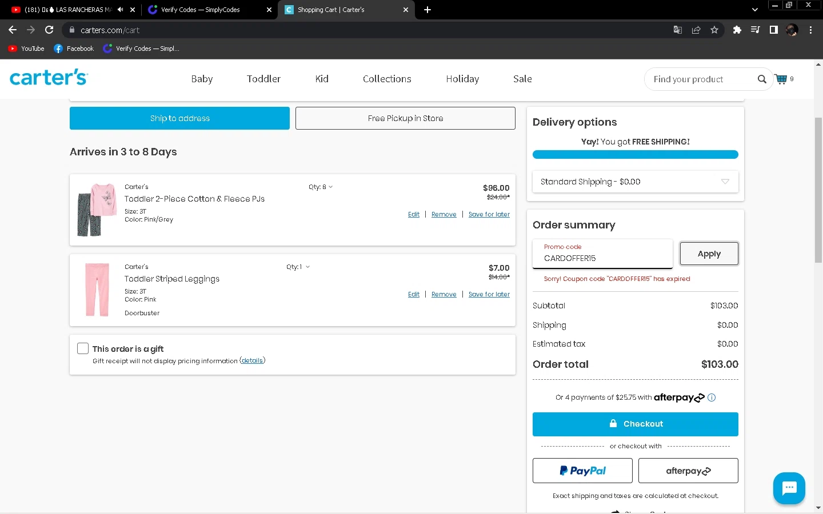Viewport: 823px width, 514px height.
Task: Remove the Toddler PJs item
Action: point(444,214)
